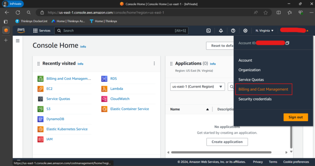Click the browser address bar URL

[x=106, y=12]
